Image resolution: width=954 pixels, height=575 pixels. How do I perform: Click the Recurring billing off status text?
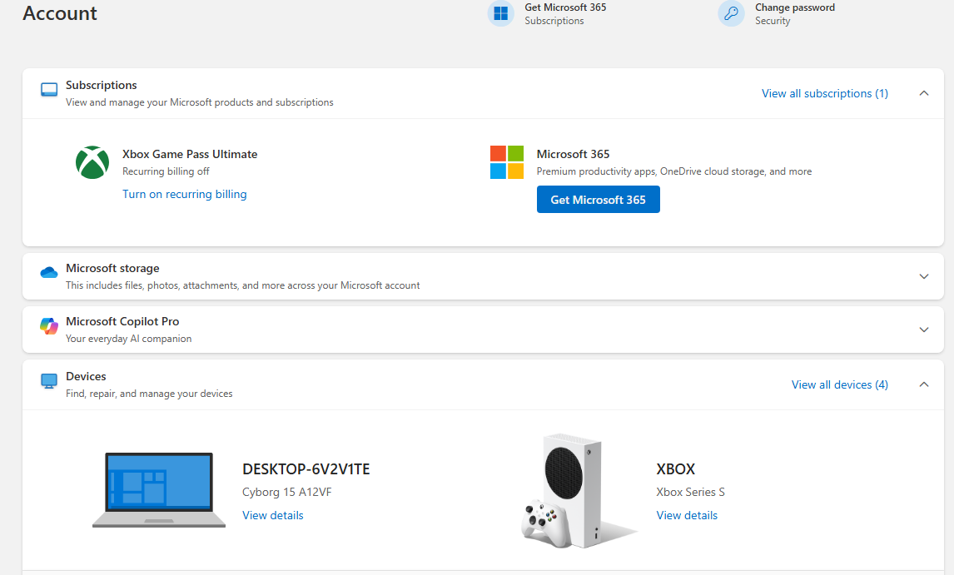[166, 171]
